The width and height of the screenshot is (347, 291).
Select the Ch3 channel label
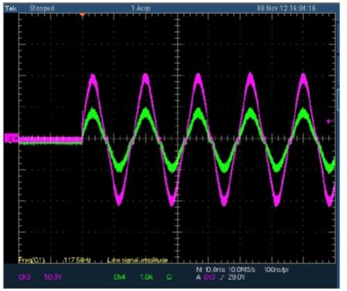coord(24,277)
